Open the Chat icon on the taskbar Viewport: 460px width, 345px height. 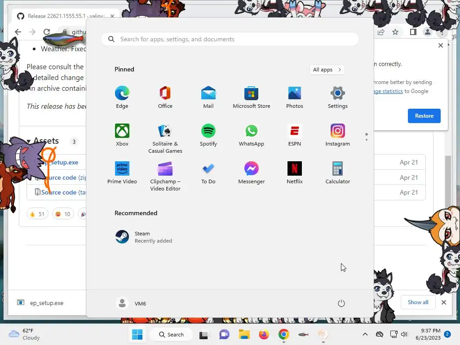[224, 334]
